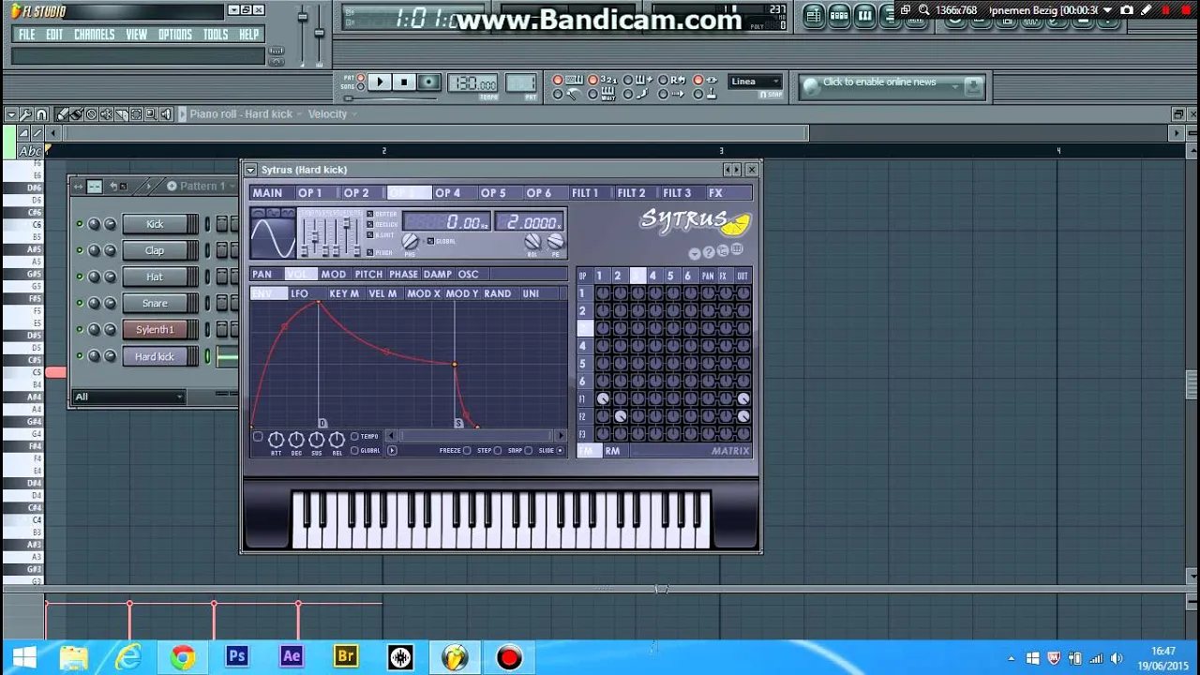Open the All channel filter dropdown

pos(128,397)
